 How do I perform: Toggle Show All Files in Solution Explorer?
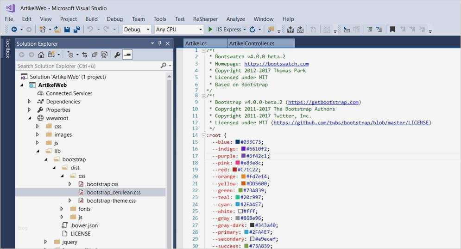coord(104,55)
